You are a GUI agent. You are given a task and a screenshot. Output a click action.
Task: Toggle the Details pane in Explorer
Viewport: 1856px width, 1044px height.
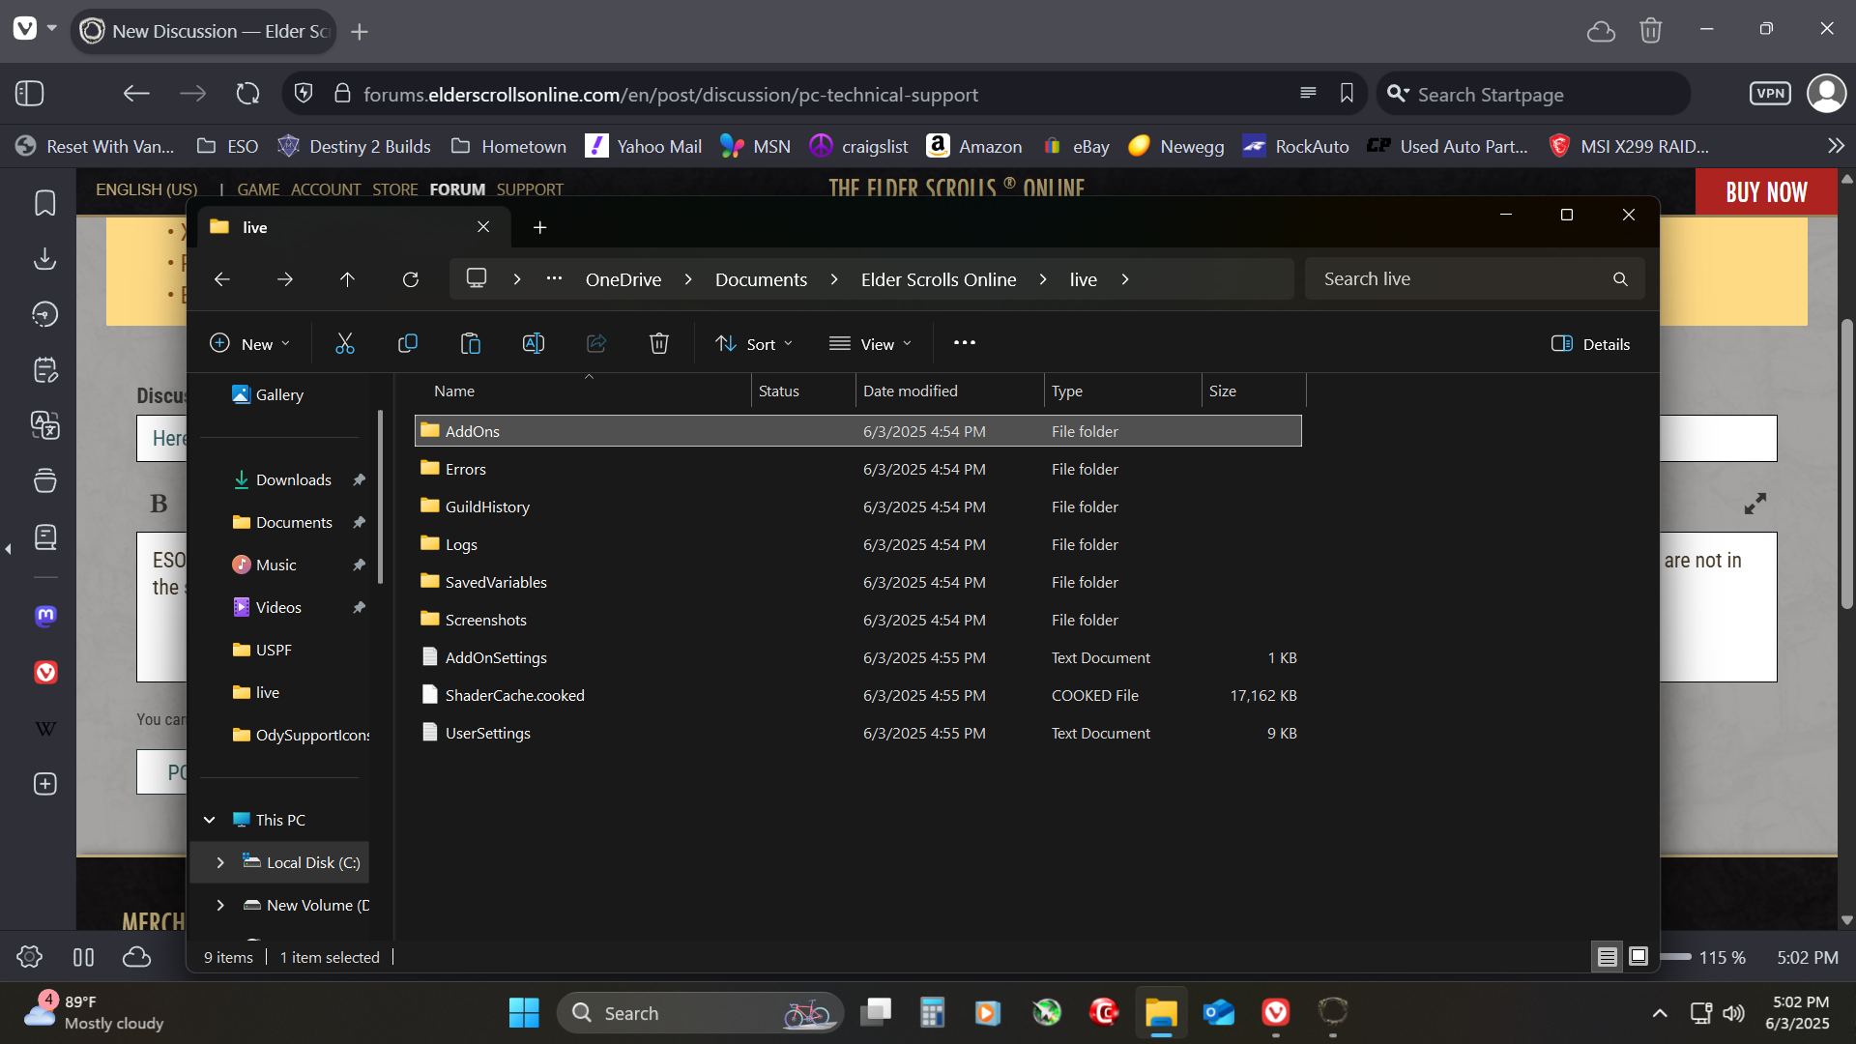click(x=1590, y=344)
